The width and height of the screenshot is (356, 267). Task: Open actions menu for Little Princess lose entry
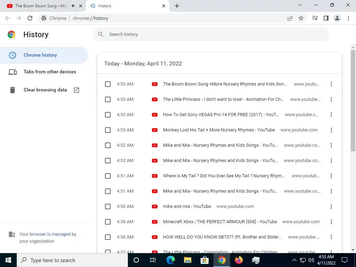pyautogui.click(x=331, y=99)
